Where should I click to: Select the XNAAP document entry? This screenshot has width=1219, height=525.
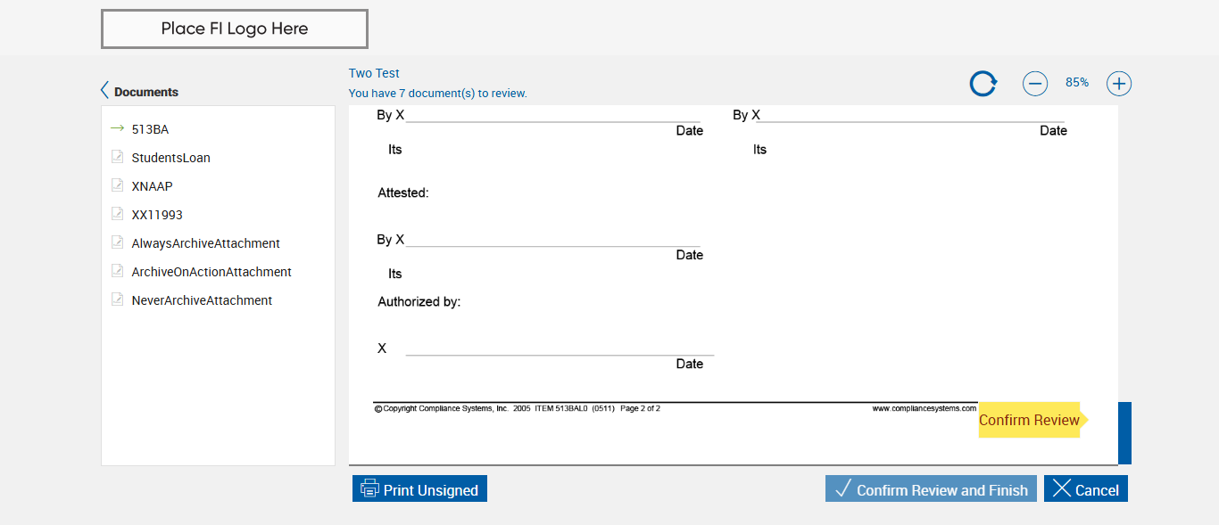[152, 186]
